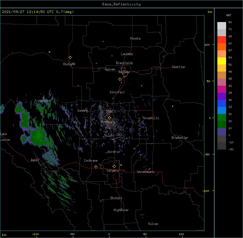
Task: Click the Lake Louise label
Action: 5,137
